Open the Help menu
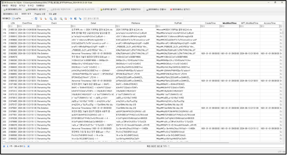Screen dimensions: 287x155 [40, 6]
